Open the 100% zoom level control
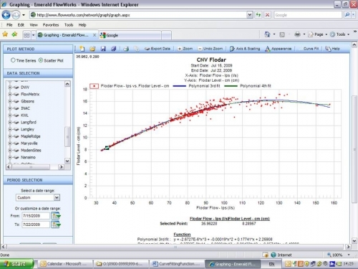This screenshot has height=269, width=358. [338, 255]
